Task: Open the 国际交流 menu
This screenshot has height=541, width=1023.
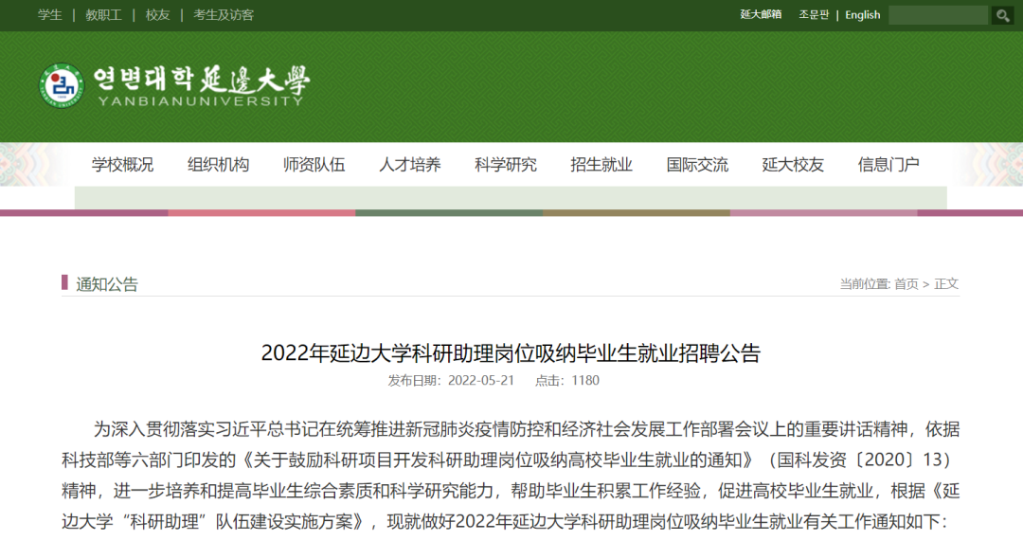Action: [697, 165]
